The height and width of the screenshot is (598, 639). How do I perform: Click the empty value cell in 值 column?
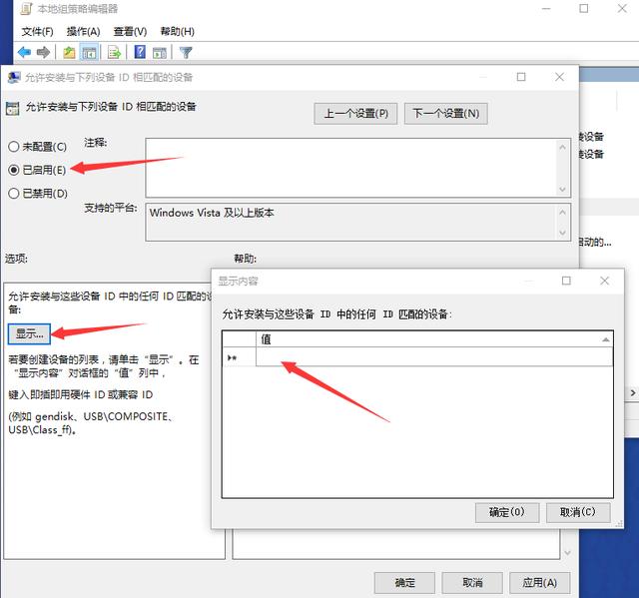click(x=434, y=357)
